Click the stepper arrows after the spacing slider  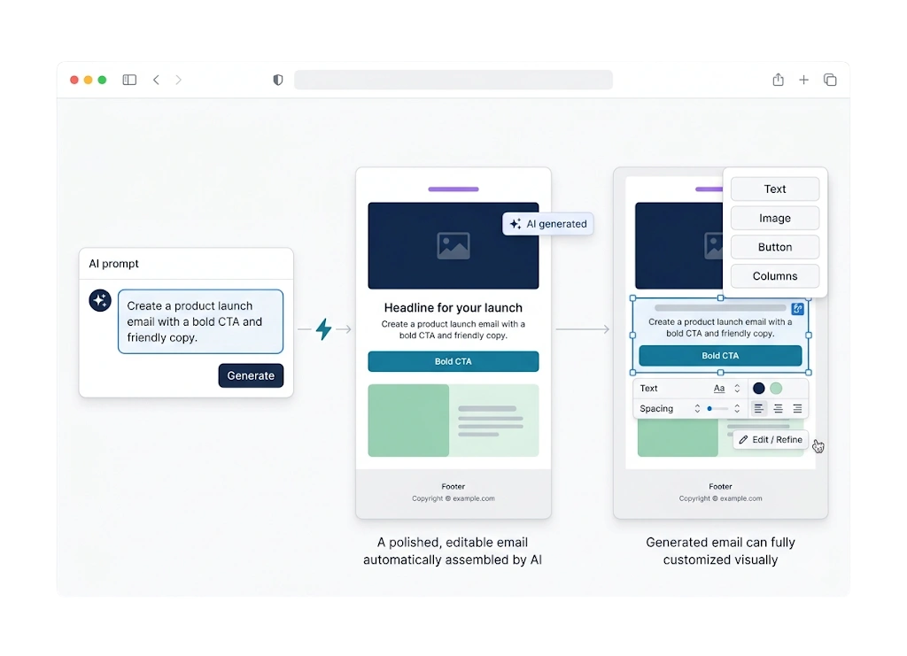(737, 409)
